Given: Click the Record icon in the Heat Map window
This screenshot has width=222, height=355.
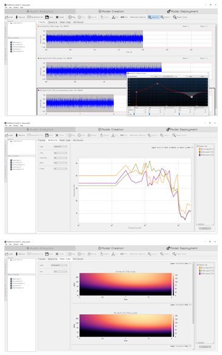Looking at the screenshot, I should 16,254.
